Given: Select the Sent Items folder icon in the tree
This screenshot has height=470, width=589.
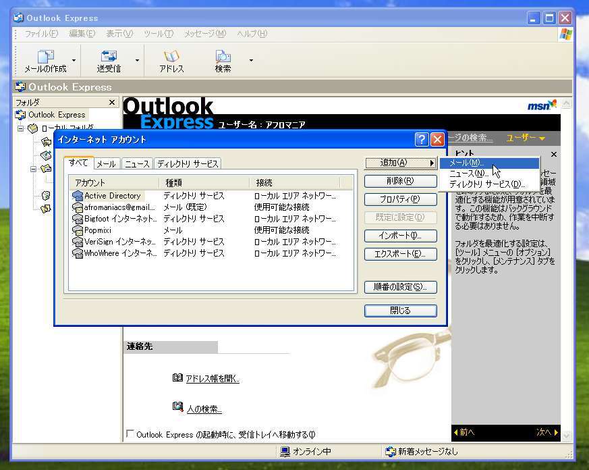Looking at the screenshot, I should point(46,168).
